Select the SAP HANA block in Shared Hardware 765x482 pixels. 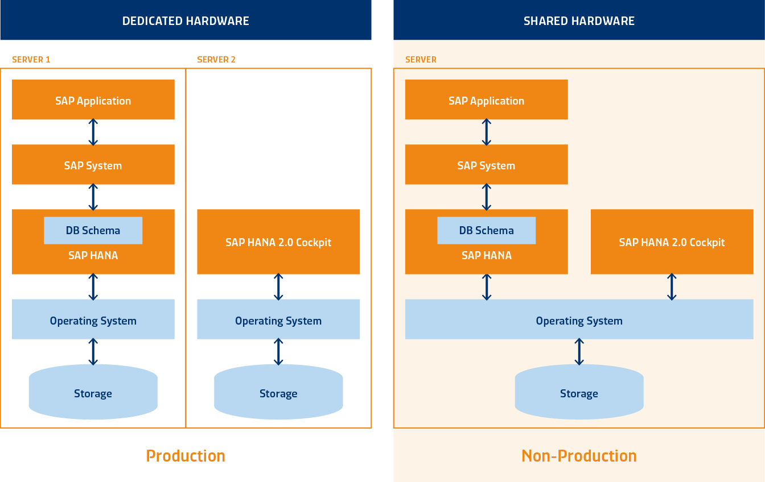[486, 255]
